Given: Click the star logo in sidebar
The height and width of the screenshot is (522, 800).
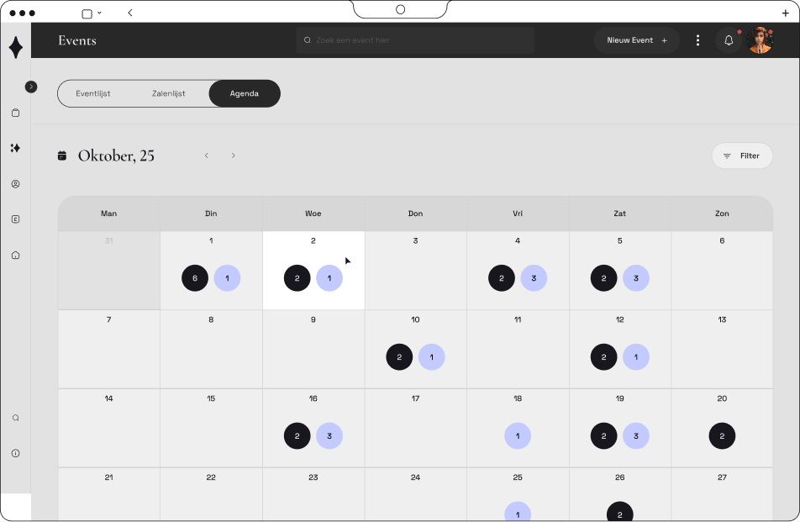Looking at the screenshot, I should point(16,47).
